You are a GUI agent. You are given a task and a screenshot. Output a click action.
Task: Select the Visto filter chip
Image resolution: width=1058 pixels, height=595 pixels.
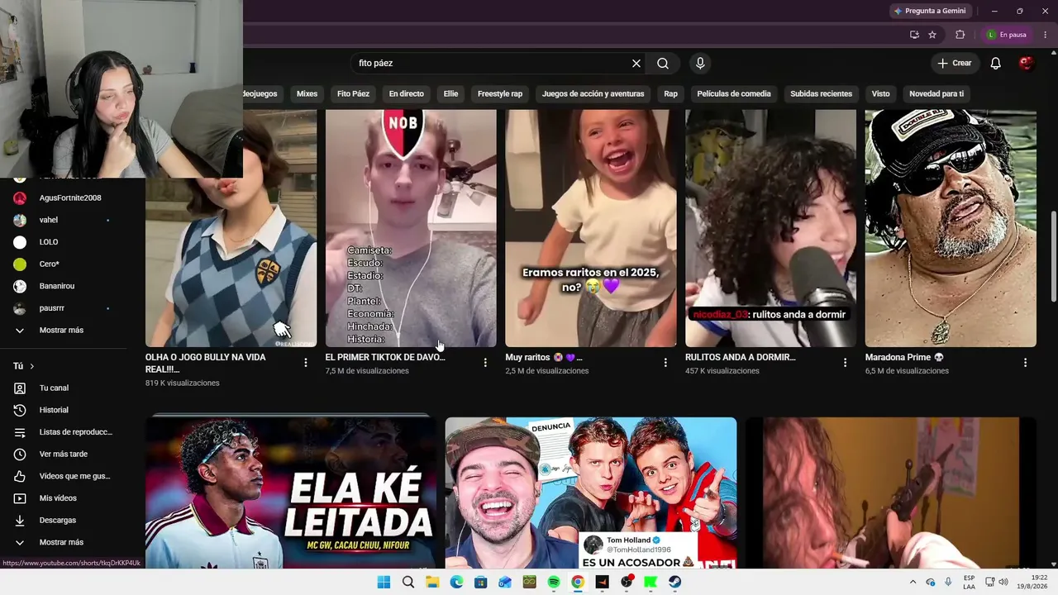(x=880, y=94)
